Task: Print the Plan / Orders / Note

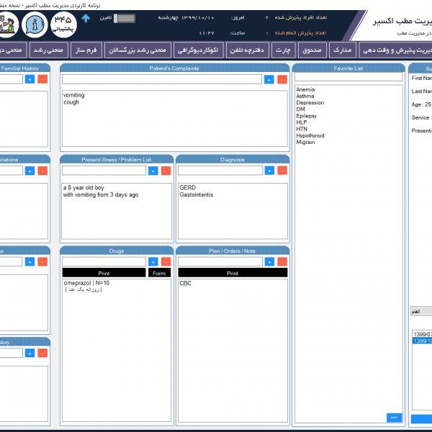Action: (233, 274)
